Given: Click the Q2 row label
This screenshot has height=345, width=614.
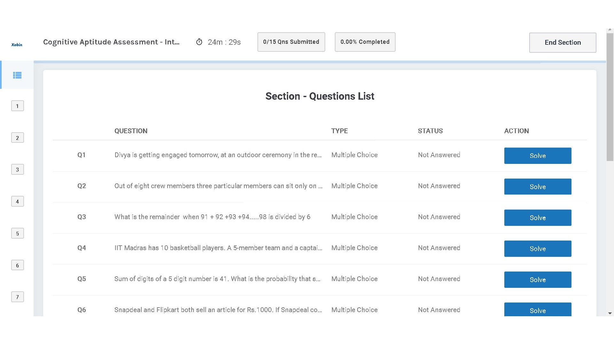Looking at the screenshot, I should 82,186.
